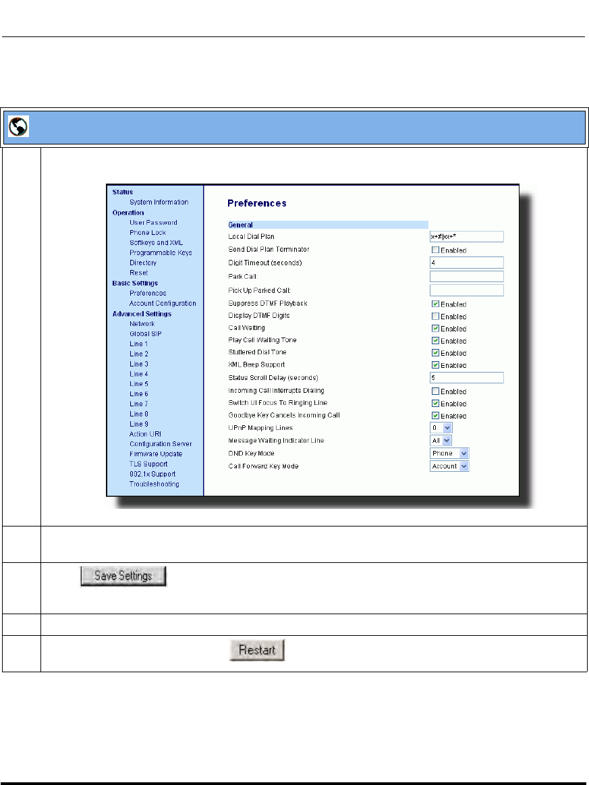Open Firmware Update page
589x785 pixels.
tap(156, 454)
